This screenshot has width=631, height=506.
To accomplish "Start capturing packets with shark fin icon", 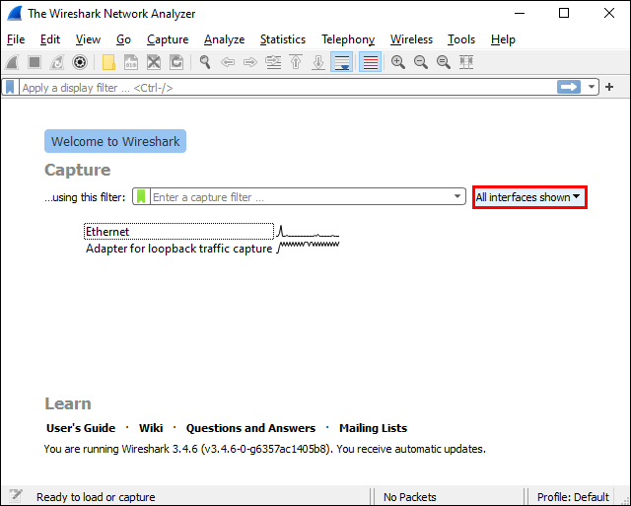I will click(12, 62).
